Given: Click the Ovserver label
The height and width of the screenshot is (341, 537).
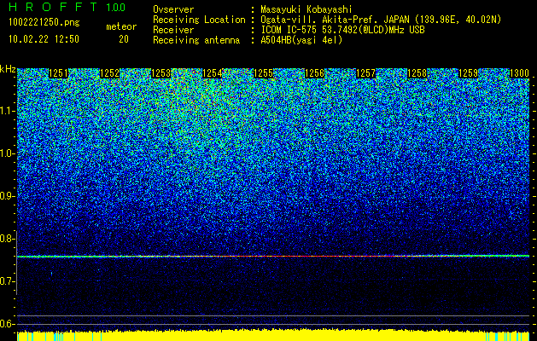Looking at the screenshot, I should click(173, 9).
